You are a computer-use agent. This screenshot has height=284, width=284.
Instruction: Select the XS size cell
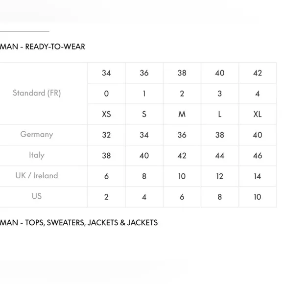point(106,114)
